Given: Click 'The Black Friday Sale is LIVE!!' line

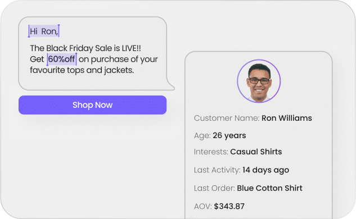Looking at the screenshot, I should 85,48.
